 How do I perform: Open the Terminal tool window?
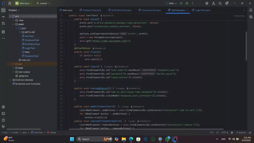(x=3, y=114)
